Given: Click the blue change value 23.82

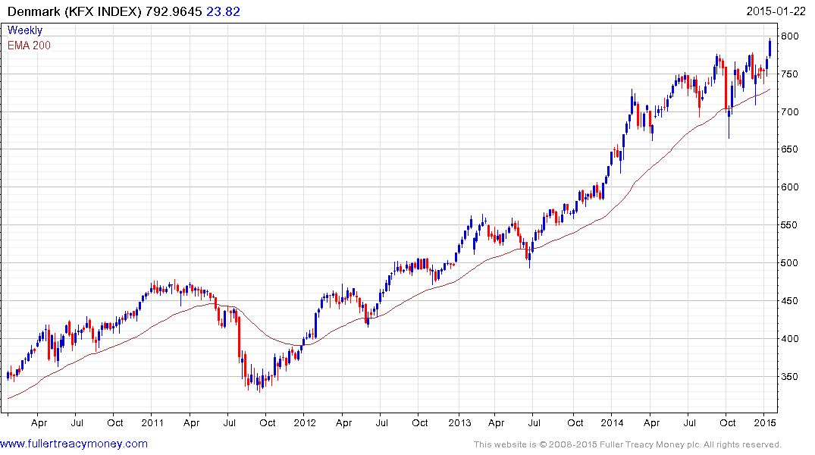Looking at the screenshot, I should tap(223, 11).
